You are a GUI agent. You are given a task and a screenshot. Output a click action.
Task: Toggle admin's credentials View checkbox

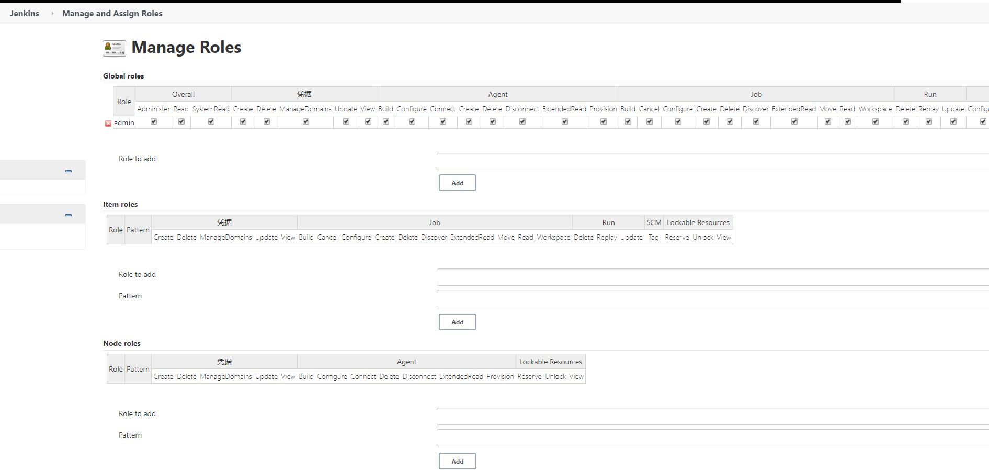(x=368, y=121)
